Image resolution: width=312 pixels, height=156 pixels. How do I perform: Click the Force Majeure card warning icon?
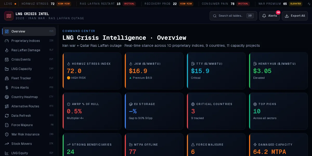click(x=193, y=145)
